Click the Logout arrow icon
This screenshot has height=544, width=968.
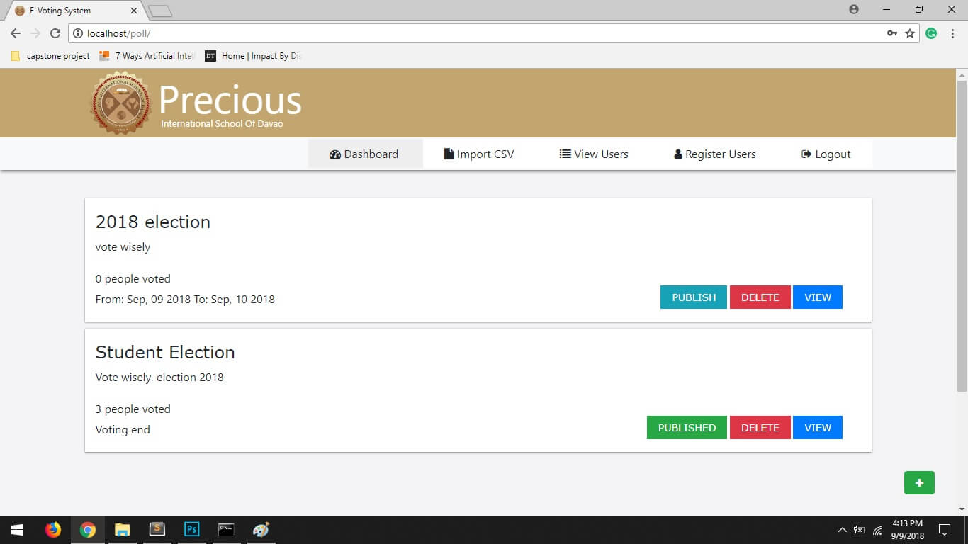(x=806, y=154)
